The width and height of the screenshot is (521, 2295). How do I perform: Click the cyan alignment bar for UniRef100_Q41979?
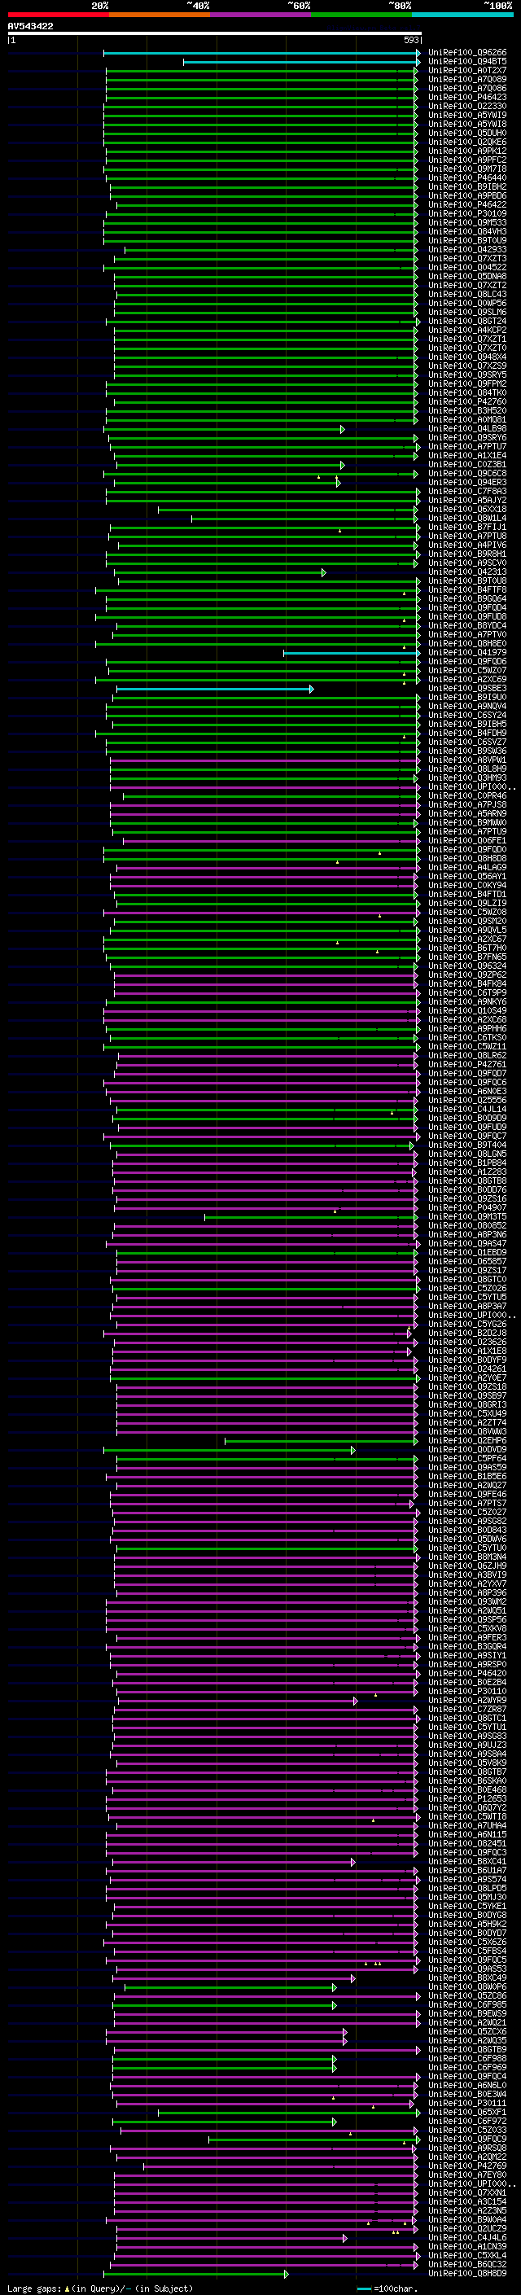pyautogui.click(x=351, y=653)
